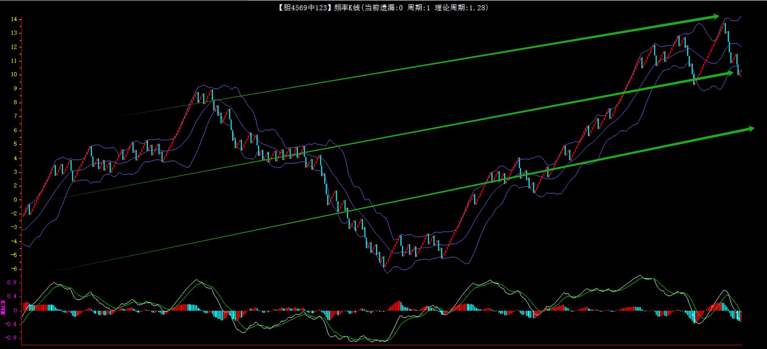Click the 14 label on the price axis
This screenshot has height=349, width=767.
point(14,19)
